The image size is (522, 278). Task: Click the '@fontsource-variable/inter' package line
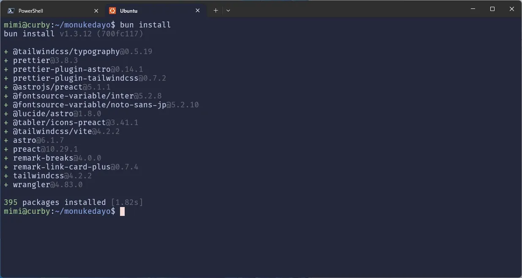[x=83, y=96]
